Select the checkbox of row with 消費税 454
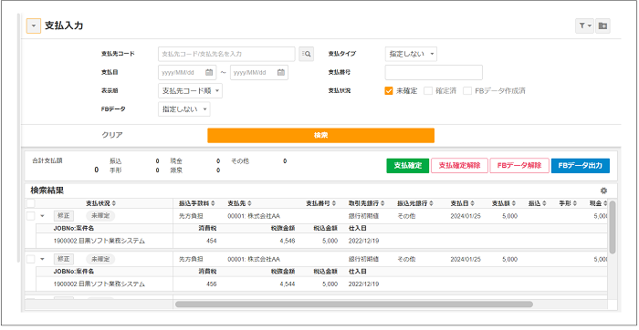 click(x=30, y=216)
